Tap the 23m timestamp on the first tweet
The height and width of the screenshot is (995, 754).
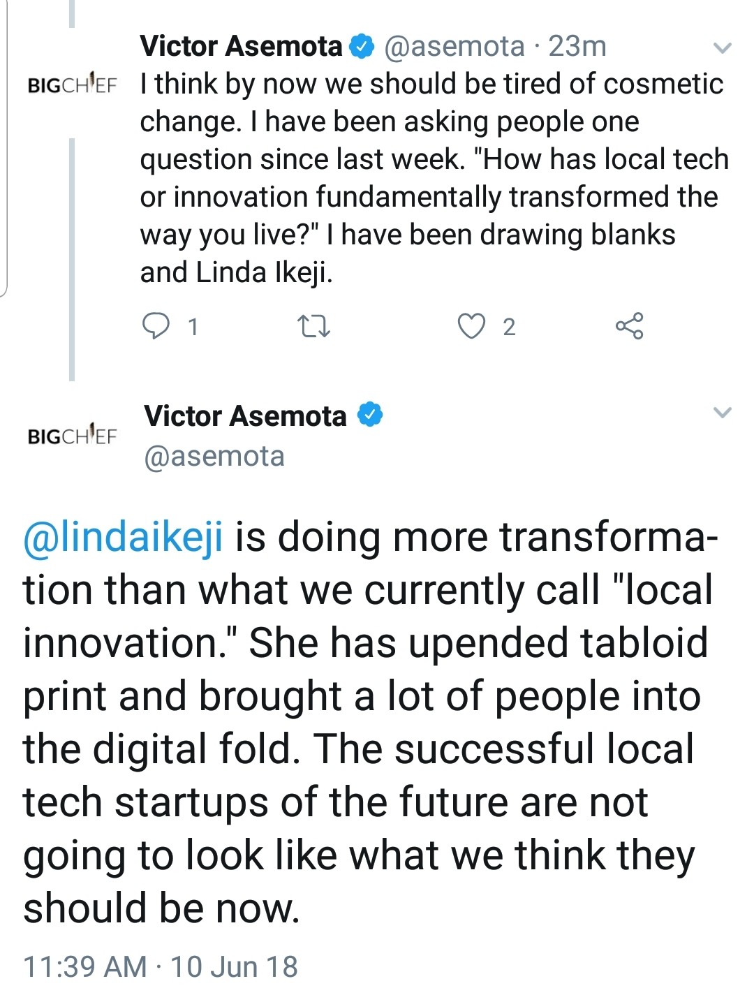click(x=577, y=47)
